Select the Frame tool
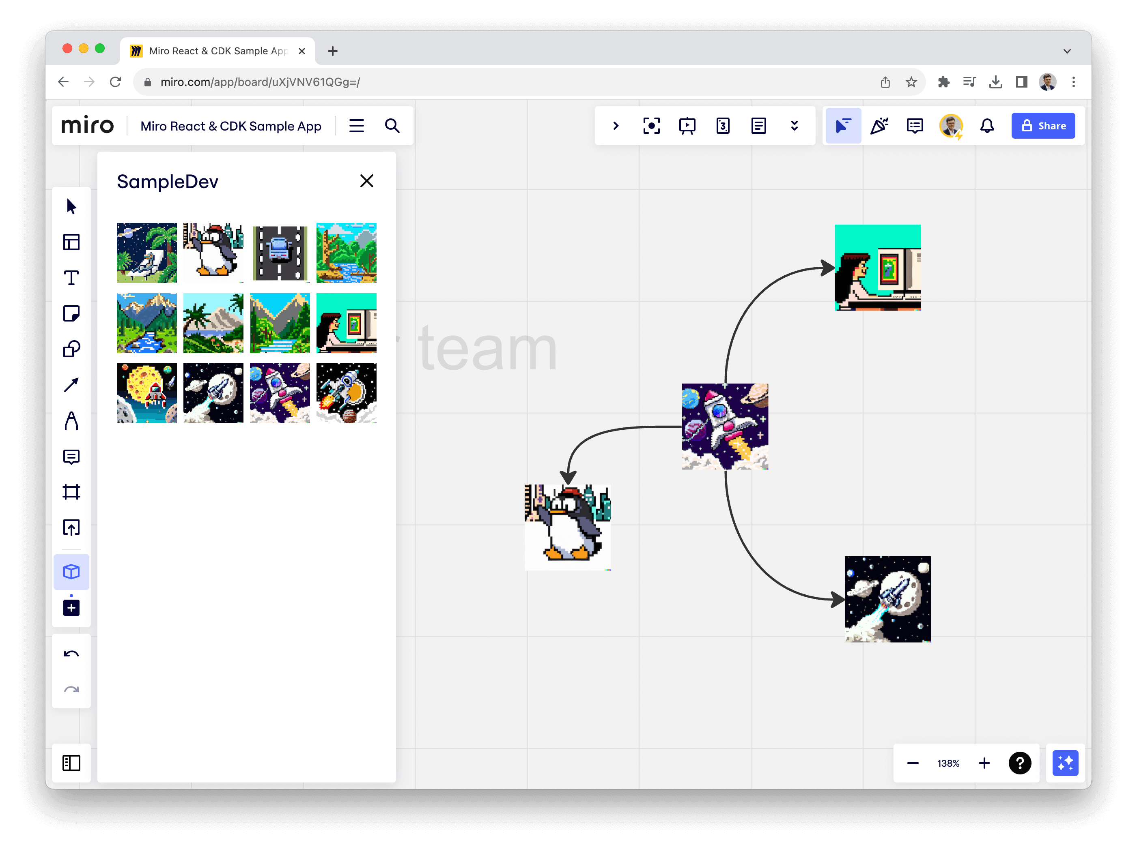1137x849 pixels. (71, 492)
